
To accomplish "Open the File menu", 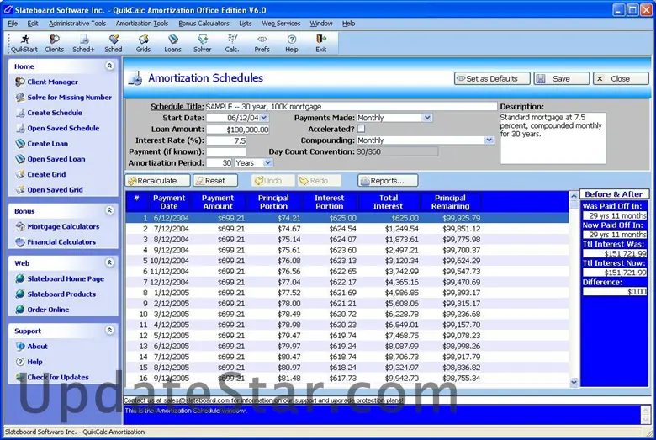I will 13,24.
